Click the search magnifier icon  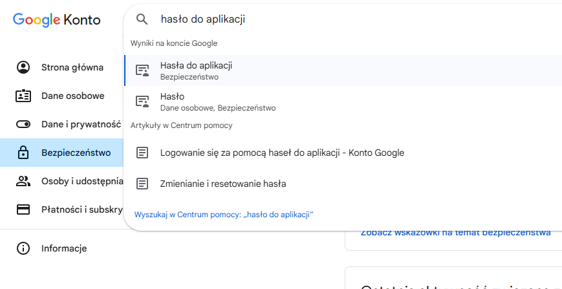point(142,19)
